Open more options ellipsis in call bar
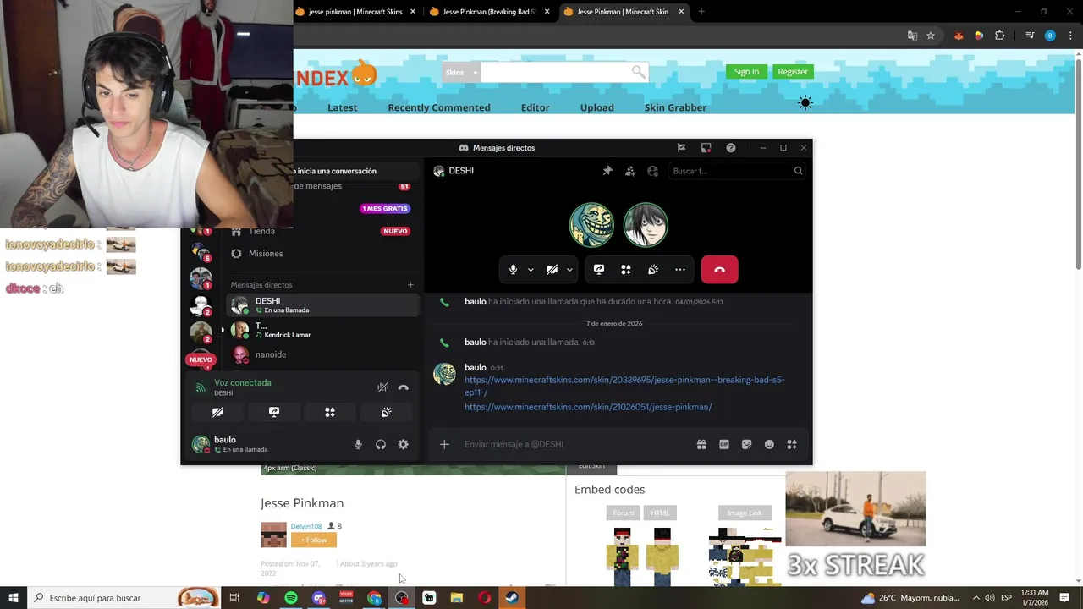Image resolution: width=1083 pixels, height=609 pixels. pos(680,270)
